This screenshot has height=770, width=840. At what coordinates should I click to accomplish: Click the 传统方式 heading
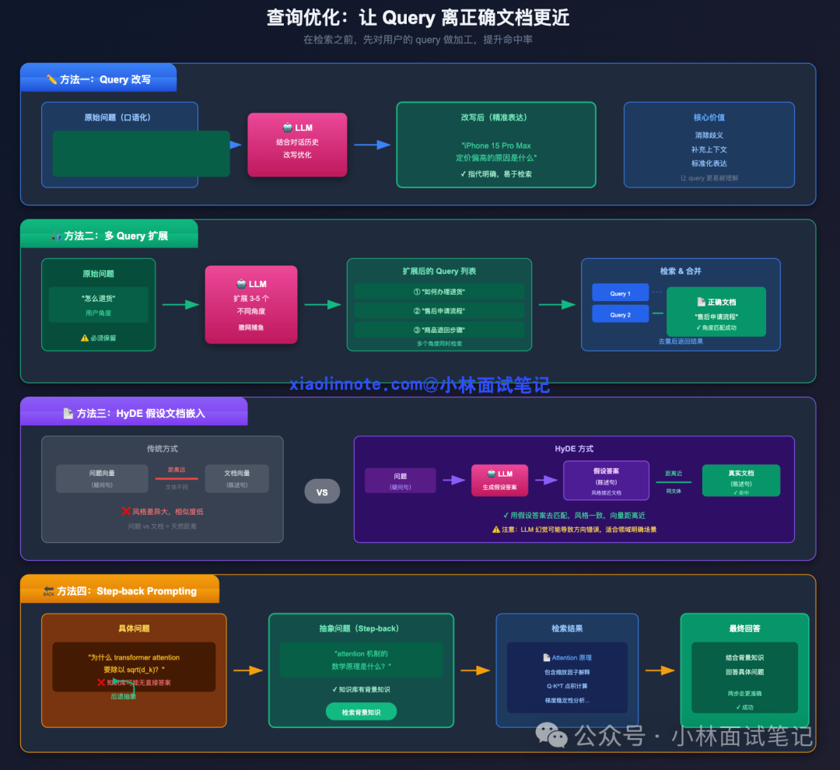[x=163, y=449]
